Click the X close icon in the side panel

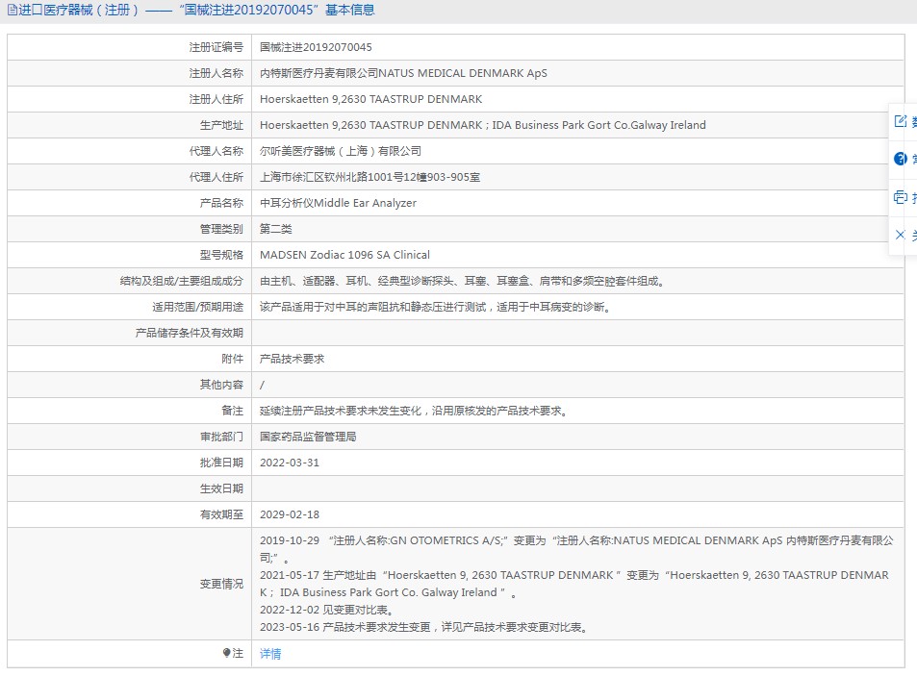(900, 235)
